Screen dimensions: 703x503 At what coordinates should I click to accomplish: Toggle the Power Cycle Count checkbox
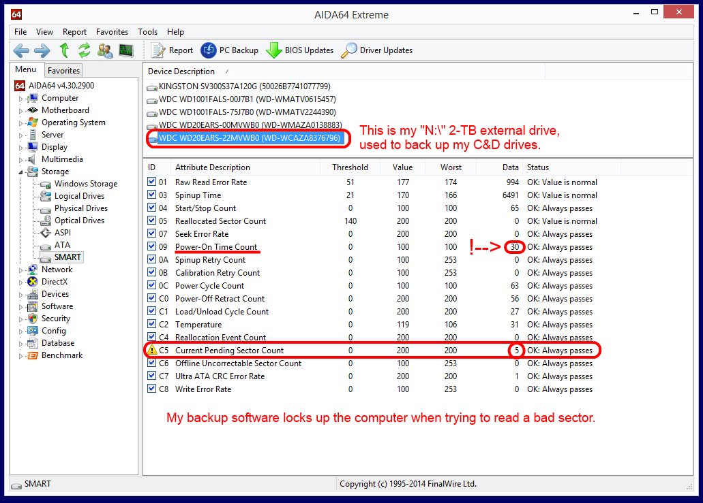(x=152, y=285)
